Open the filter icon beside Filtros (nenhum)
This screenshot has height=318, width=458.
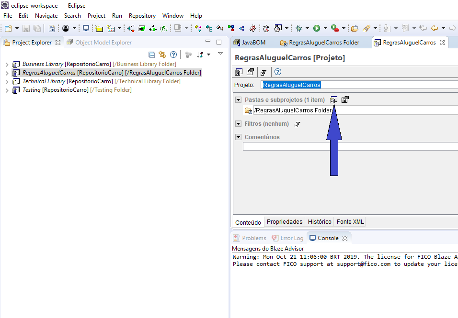[297, 123]
